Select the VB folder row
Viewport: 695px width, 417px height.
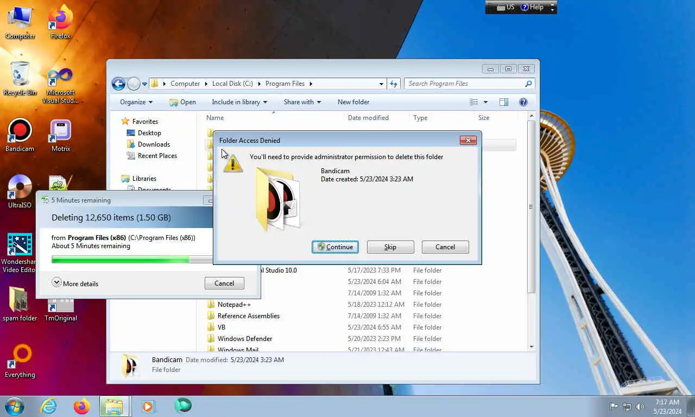click(361, 327)
